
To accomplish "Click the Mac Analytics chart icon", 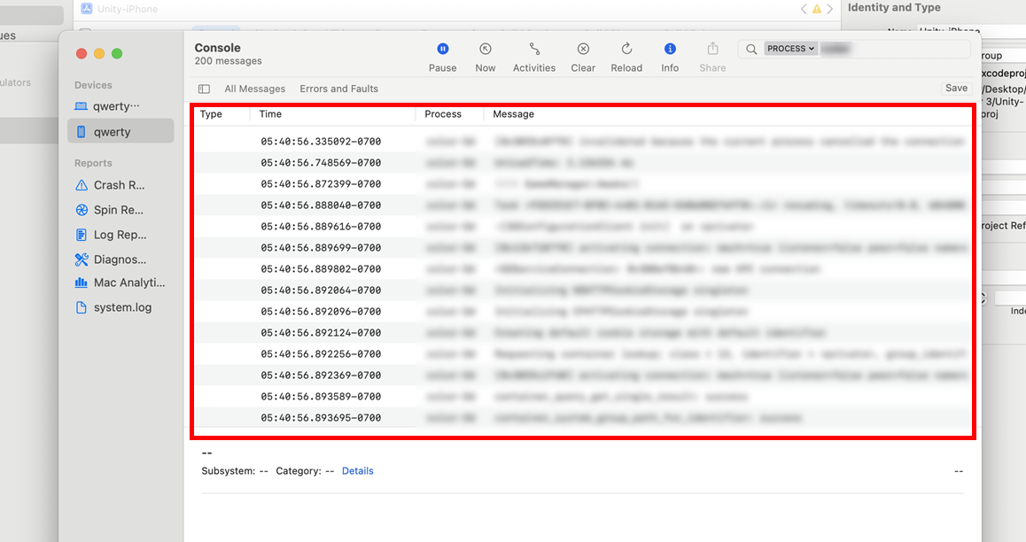I will 82,283.
